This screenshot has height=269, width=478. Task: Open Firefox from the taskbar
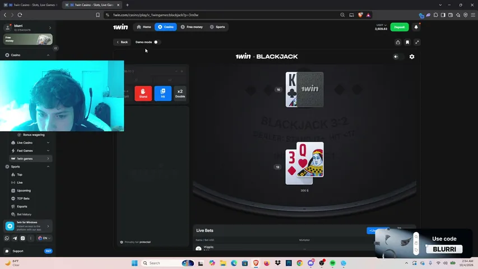point(267,263)
